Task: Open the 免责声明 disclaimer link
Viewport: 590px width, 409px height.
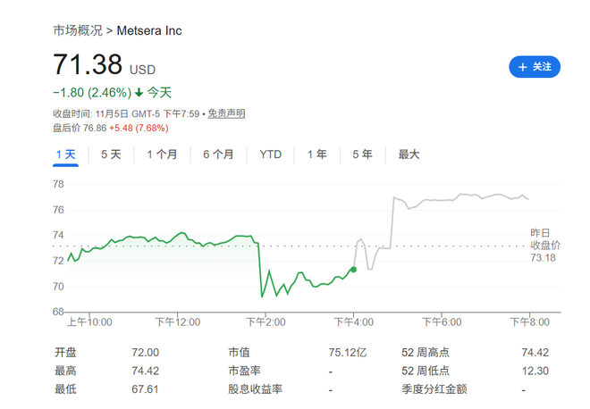Action: [x=226, y=113]
